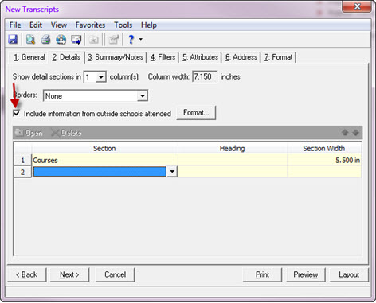Click the Back button
The image size is (376, 303).
coord(26,274)
